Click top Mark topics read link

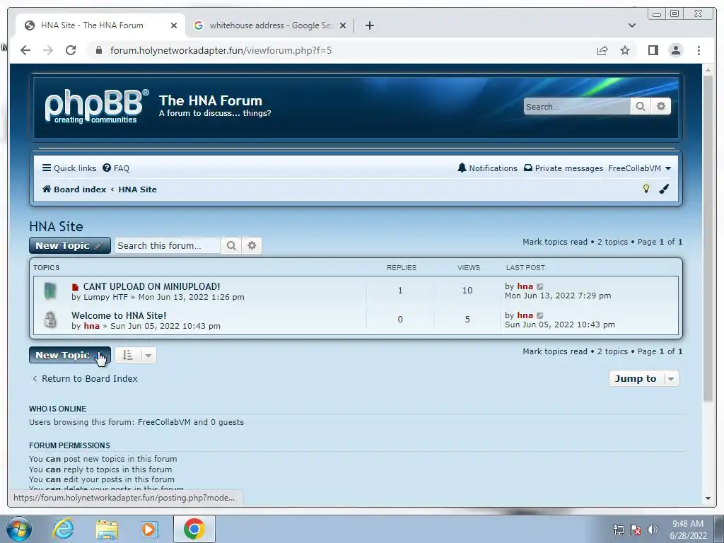click(555, 242)
